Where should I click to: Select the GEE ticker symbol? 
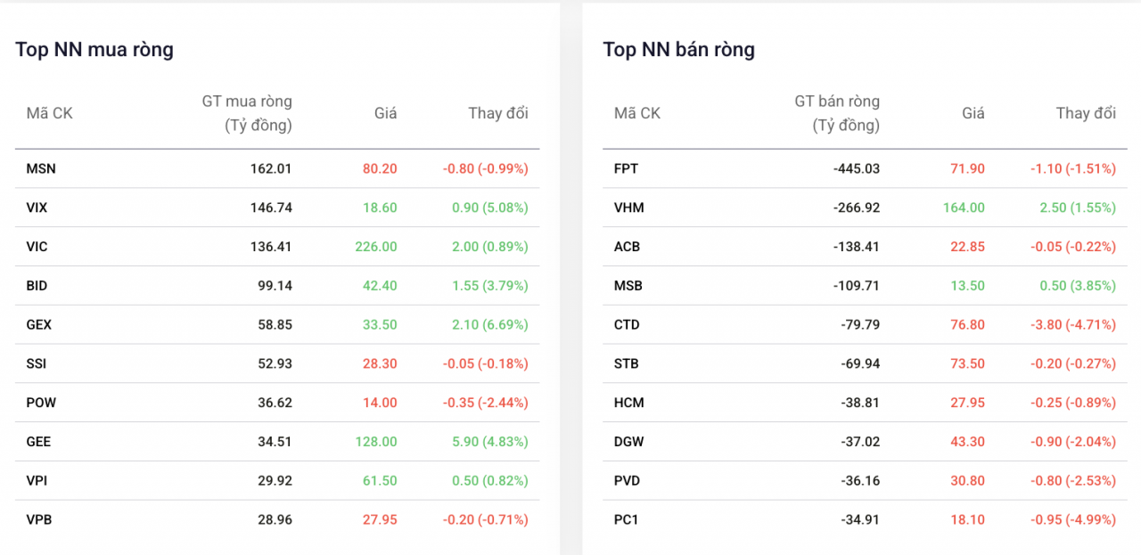39,442
